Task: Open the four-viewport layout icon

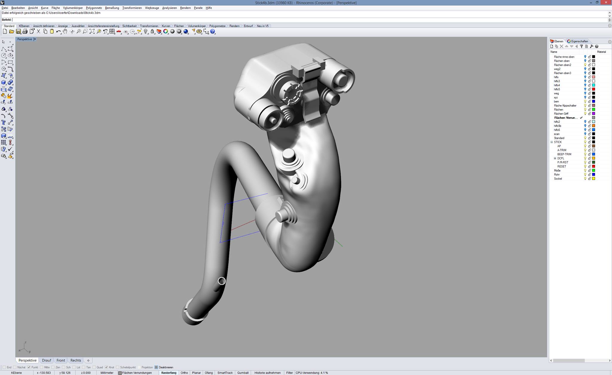Action: [112, 32]
